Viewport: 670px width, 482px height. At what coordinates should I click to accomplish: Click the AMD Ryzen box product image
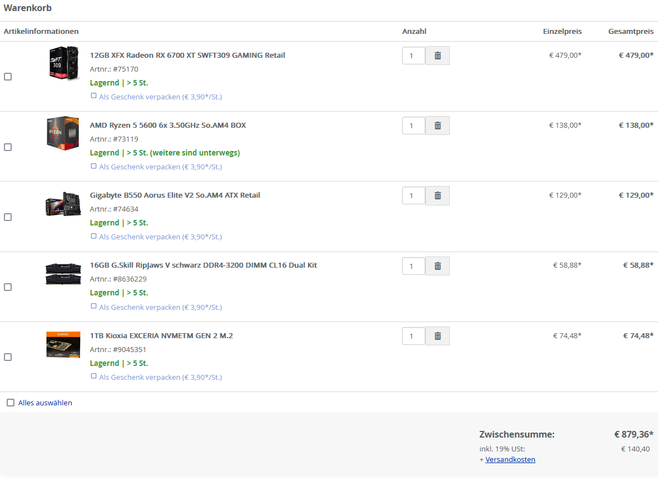pos(62,133)
